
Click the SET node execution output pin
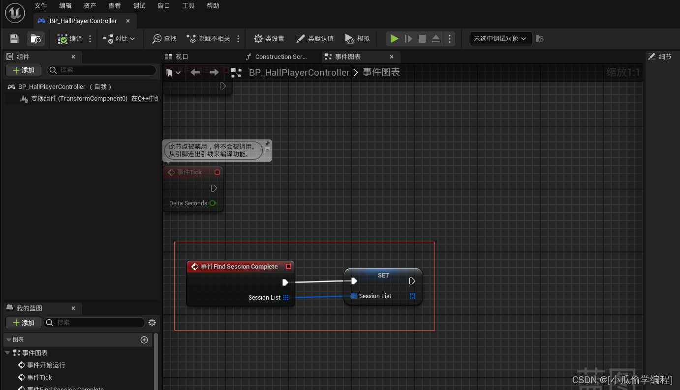click(x=412, y=281)
